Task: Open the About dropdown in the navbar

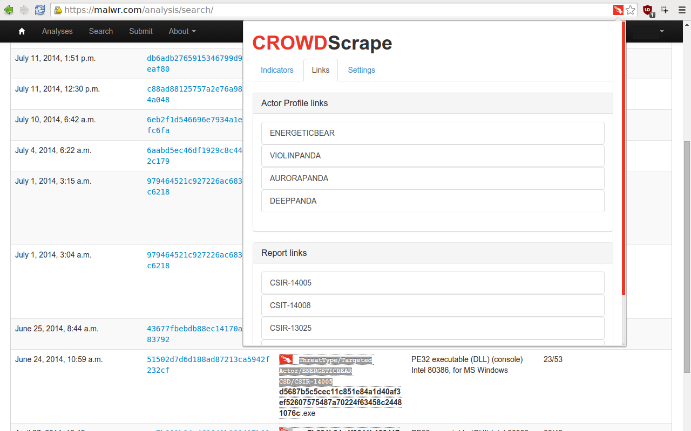Action: pos(181,31)
